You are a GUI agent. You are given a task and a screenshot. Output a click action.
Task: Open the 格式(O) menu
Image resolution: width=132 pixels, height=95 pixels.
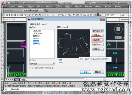click(49, 7)
